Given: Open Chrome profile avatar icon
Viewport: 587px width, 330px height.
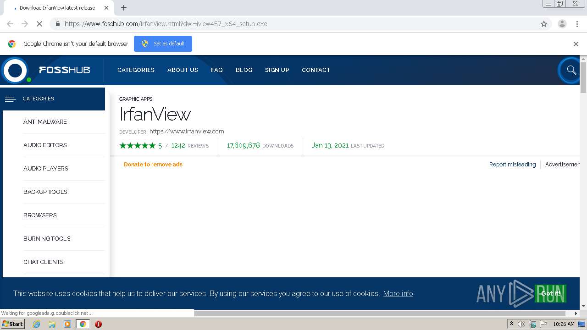Looking at the screenshot, I should [562, 24].
